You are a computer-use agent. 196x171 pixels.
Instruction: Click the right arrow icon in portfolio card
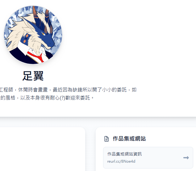(x=186, y=158)
